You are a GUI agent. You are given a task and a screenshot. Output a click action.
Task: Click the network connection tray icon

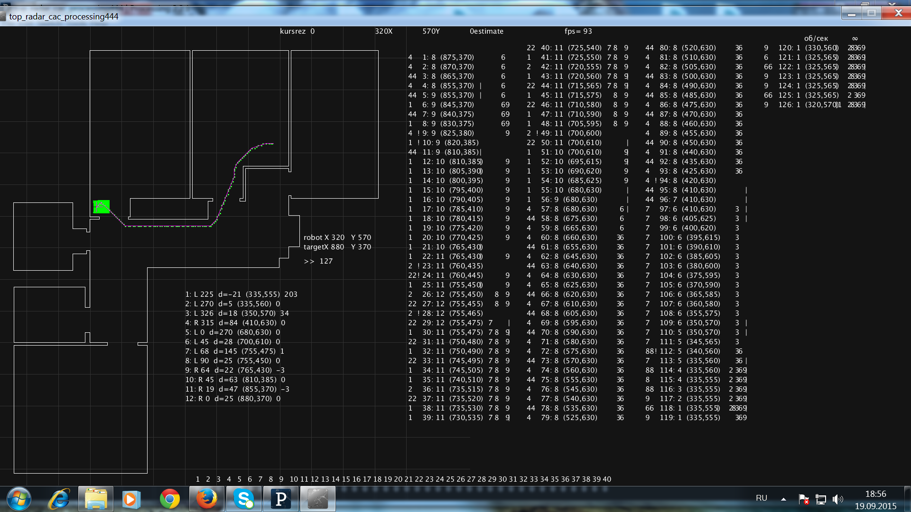coord(821,499)
